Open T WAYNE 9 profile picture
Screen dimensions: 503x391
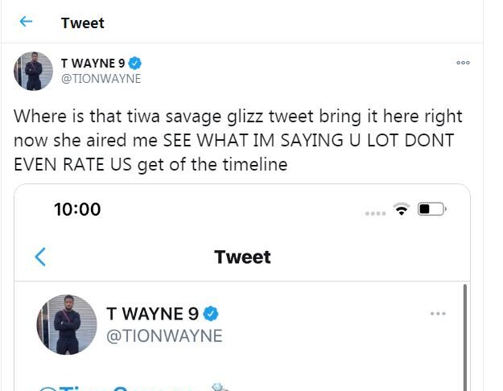pyautogui.click(x=33, y=71)
